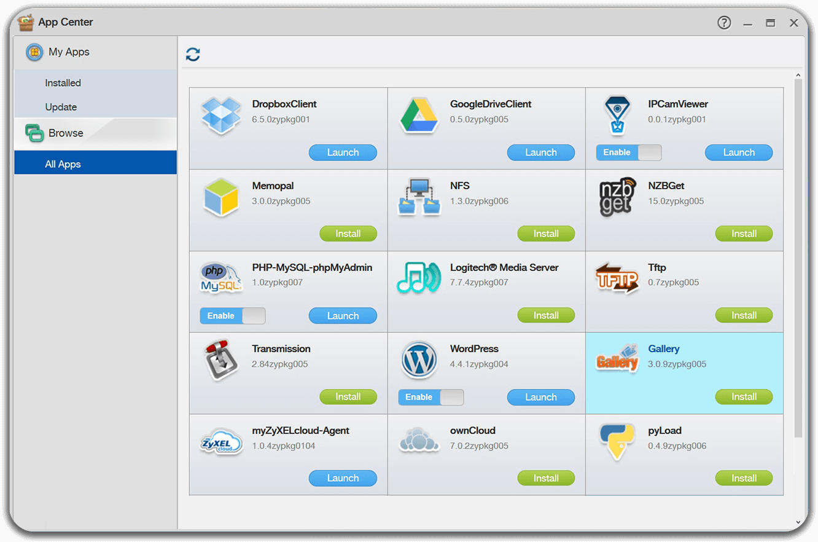Click the NZBGet app icon

pyautogui.click(x=617, y=197)
